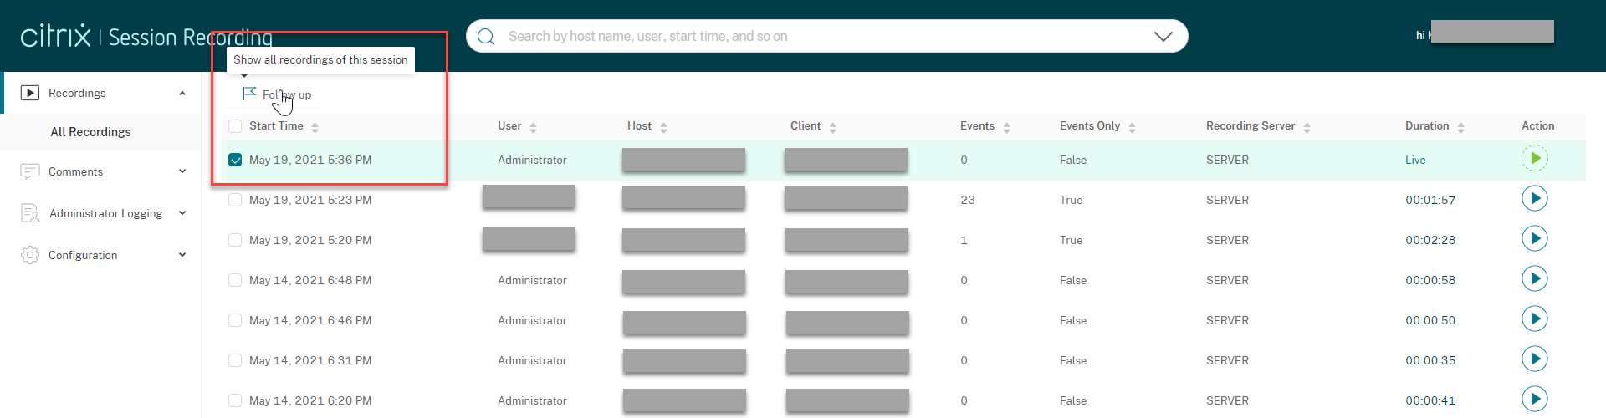
Task: Play the recording with duration 00:02:28
Action: pyautogui.click(x=1534, y=239)
